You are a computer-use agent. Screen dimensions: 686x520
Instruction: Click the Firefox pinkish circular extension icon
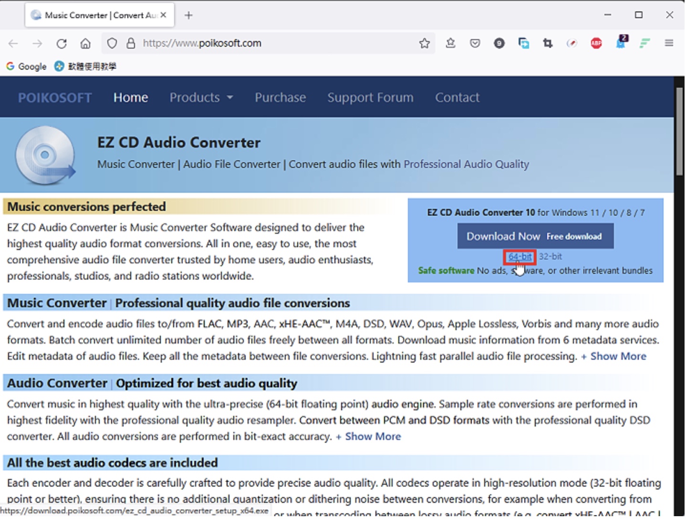coord(572,43)
